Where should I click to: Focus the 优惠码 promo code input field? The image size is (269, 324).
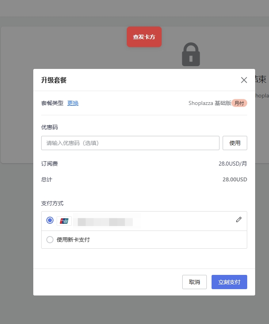click(130, 143)
